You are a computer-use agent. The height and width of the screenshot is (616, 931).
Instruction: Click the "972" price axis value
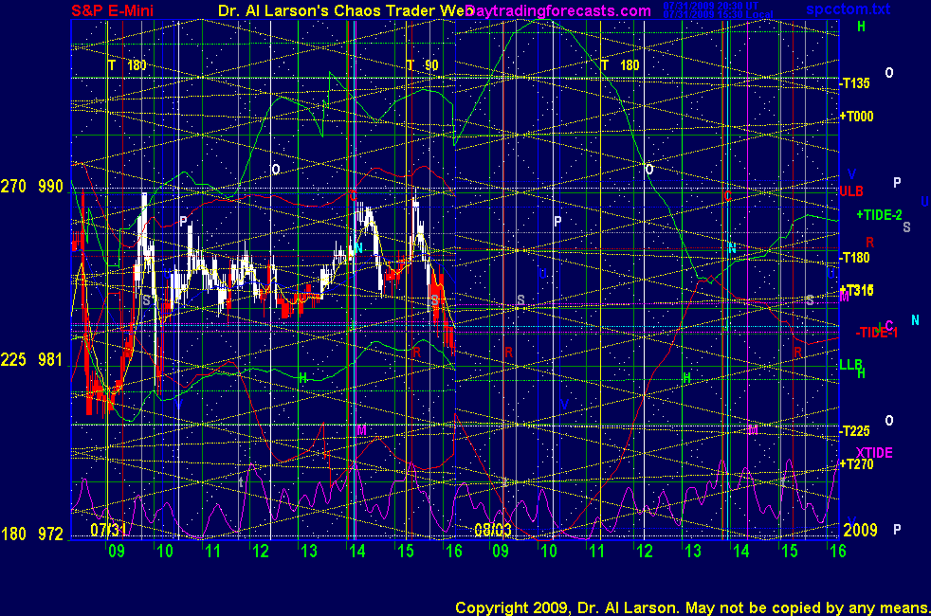click(x=50, y=534)
